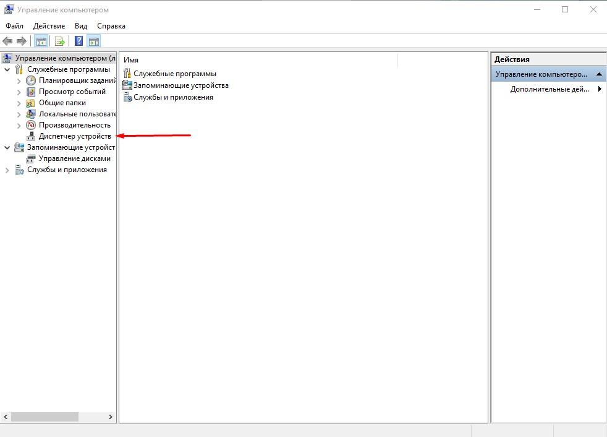This screenshot has width=607, height=437.
Task: Click Запоминающие устройства icon in center list
Action: coord(127,85)
